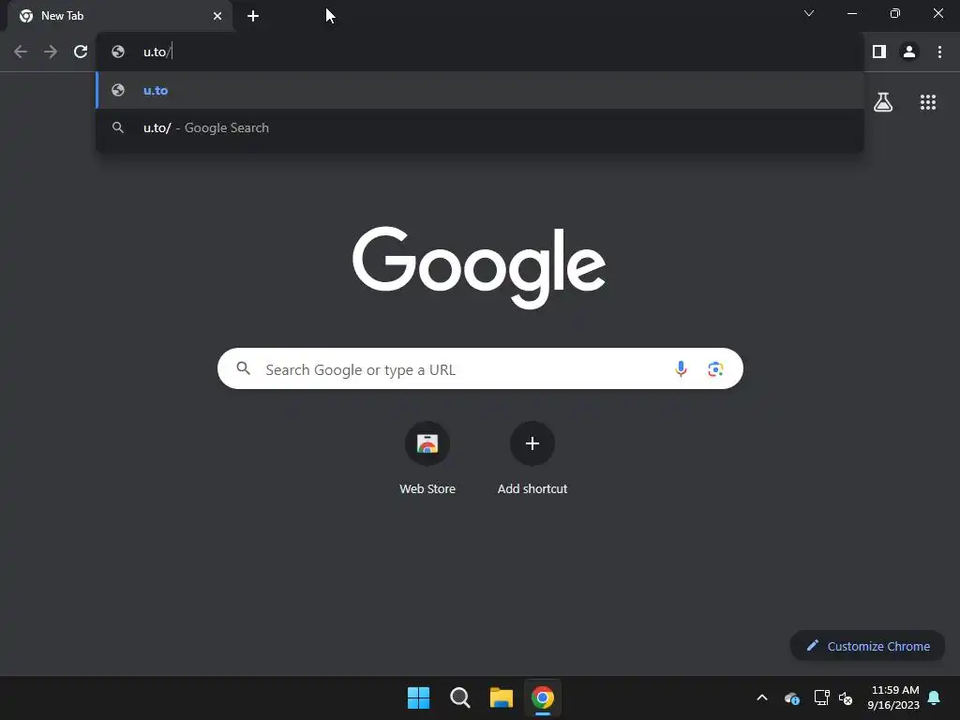
Task: Toggle the side panel icon
Action: coord(879,52)
